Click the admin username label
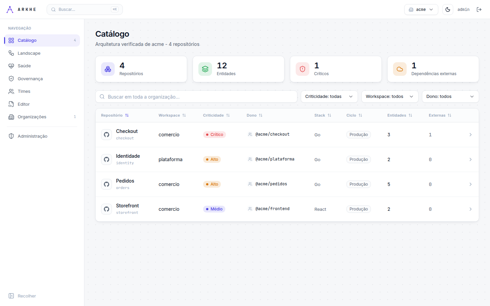This screenshot has width=490, height=306. point(463,10)
